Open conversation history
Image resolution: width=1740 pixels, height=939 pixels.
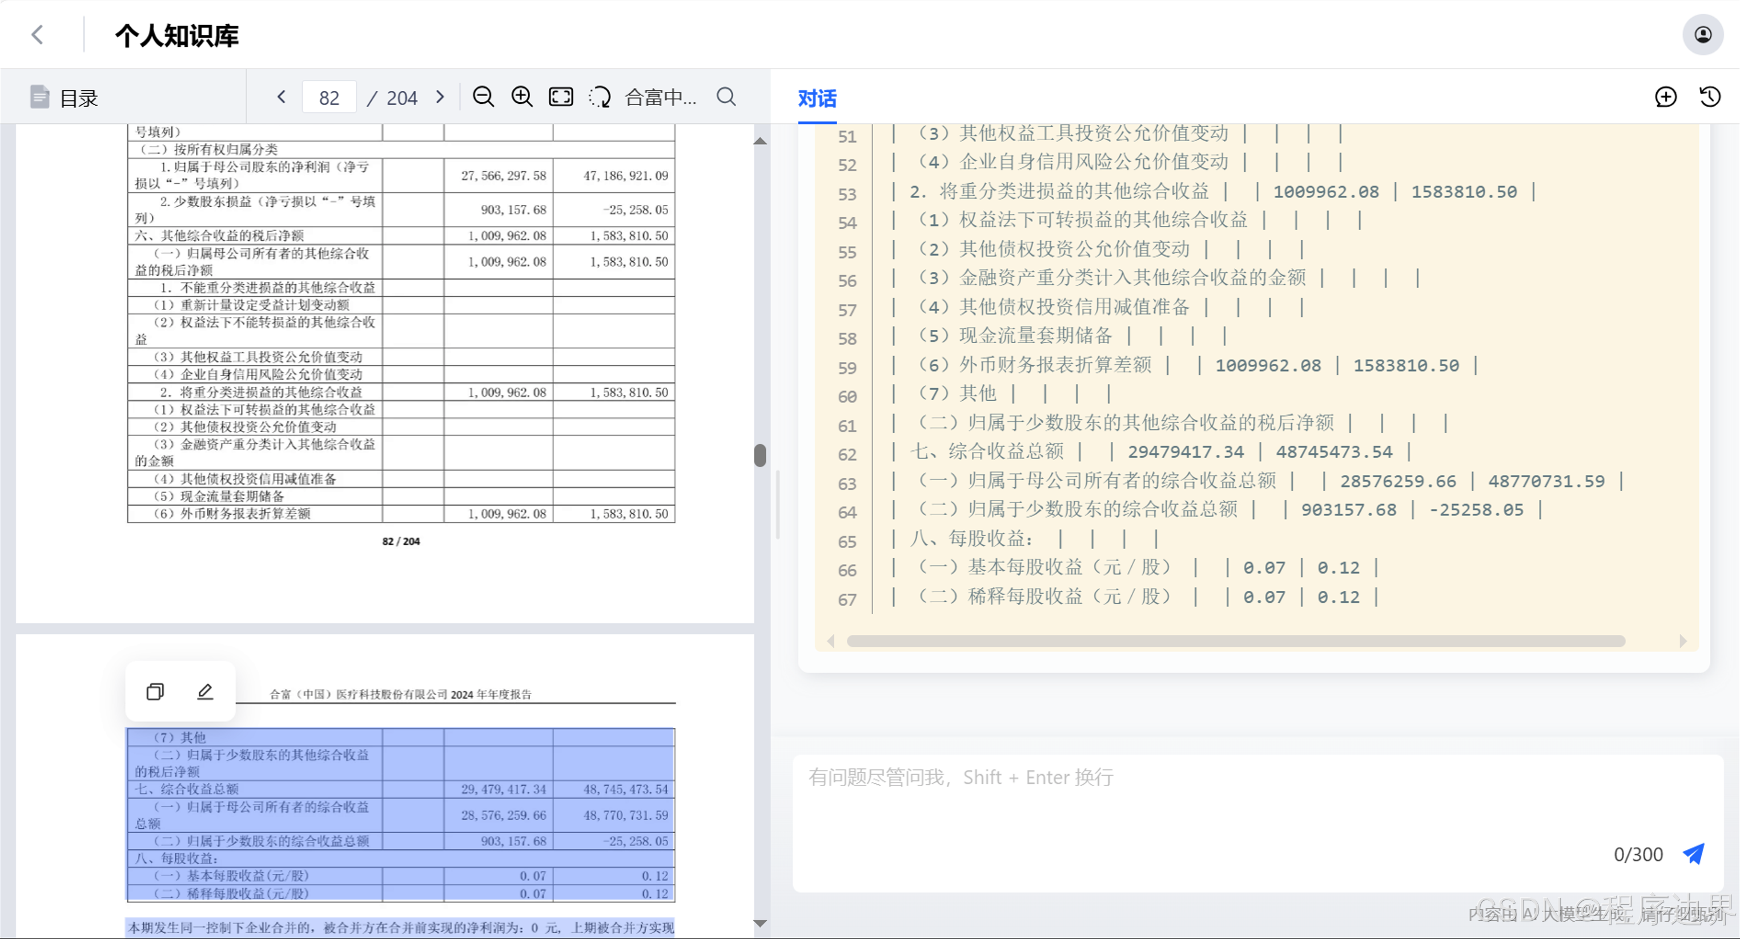click(x=1710, y=97)
